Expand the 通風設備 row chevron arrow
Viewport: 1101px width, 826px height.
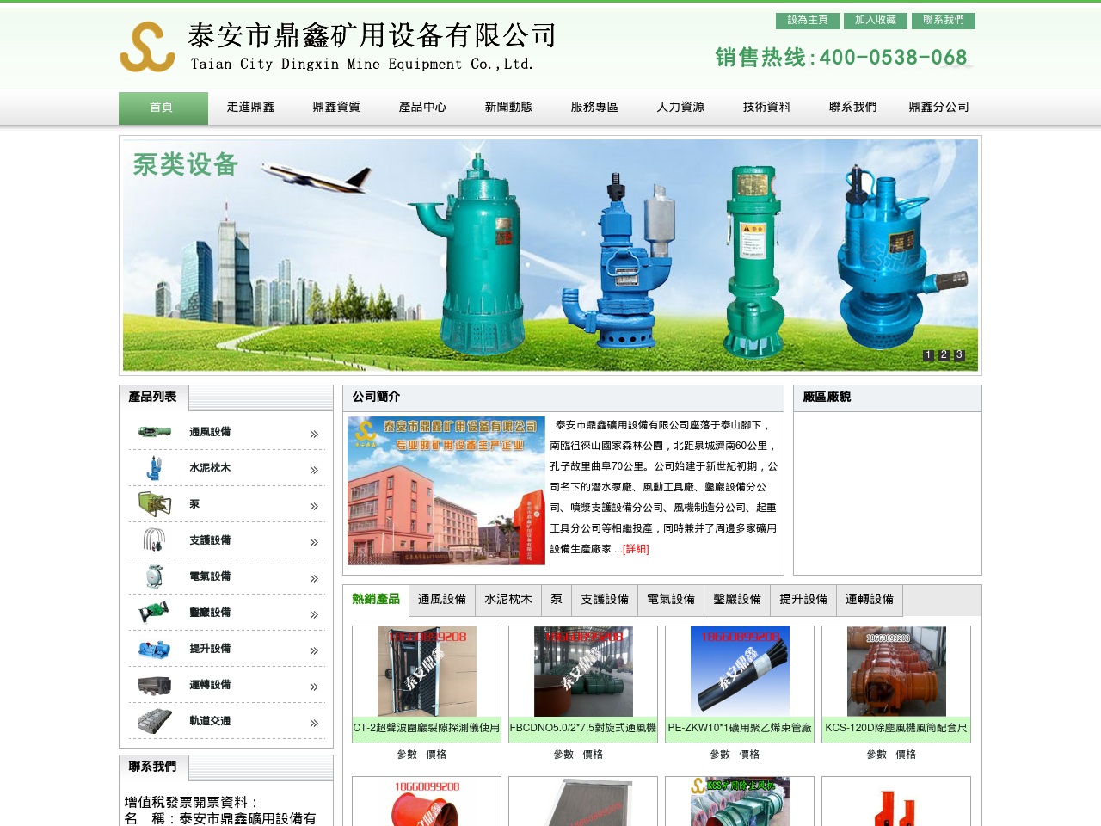[314, 434]
